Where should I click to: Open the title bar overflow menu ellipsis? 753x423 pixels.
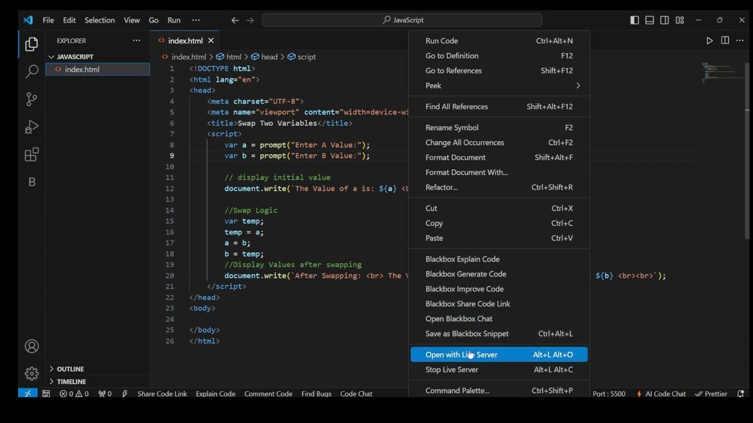pos(196,20)
